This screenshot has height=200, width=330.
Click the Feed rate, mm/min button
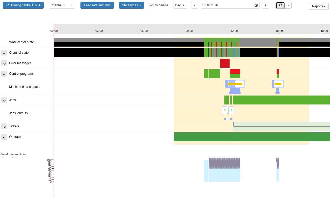pyautogui.click(x=97, y=5)
